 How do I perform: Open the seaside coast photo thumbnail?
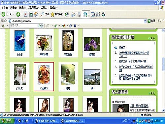point(92,77)
